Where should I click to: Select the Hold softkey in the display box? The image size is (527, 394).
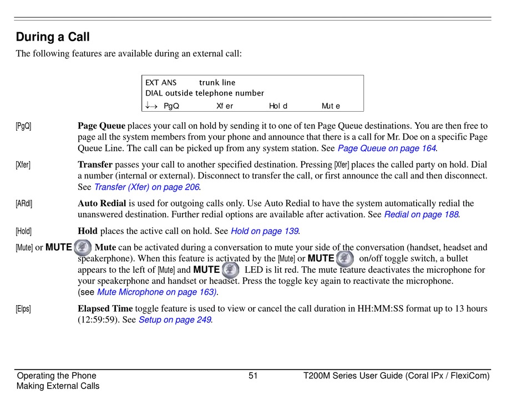pos(278,106)
